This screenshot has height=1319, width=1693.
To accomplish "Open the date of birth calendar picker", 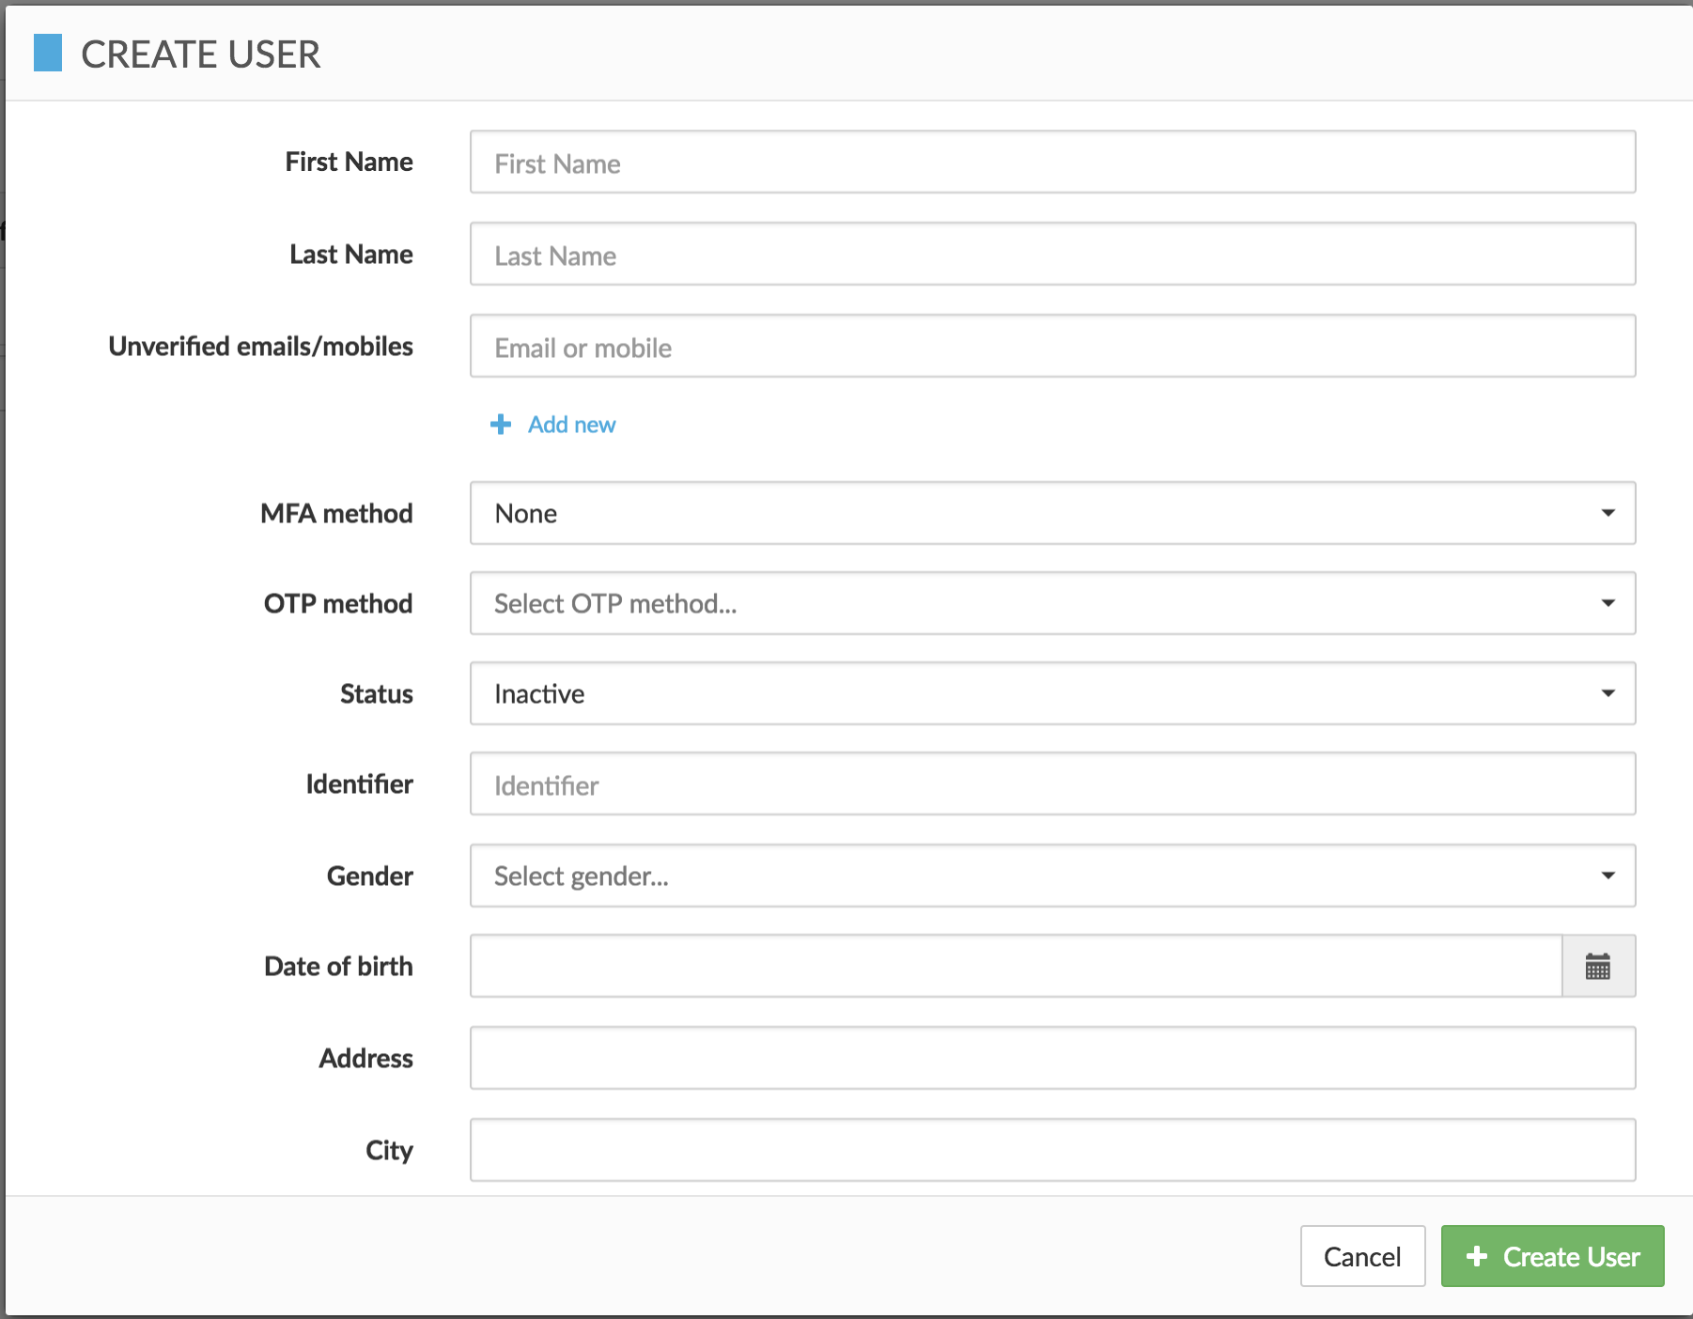I will click(1598, 966).
